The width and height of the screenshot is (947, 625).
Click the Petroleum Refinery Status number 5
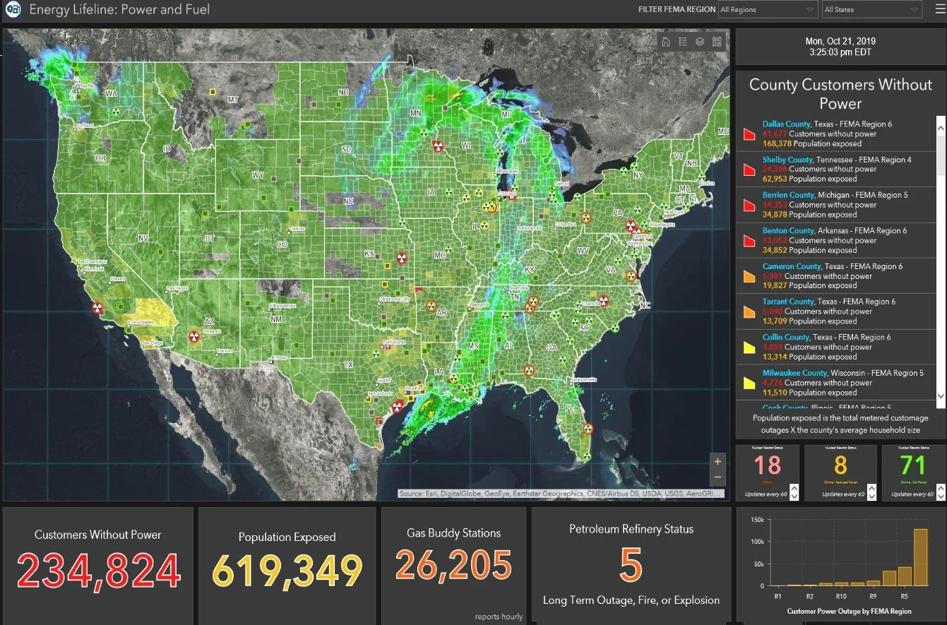(631, 566)
